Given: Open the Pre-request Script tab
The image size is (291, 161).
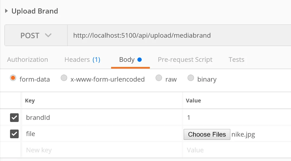Looking at the screenshot, I should click(185, 60).
